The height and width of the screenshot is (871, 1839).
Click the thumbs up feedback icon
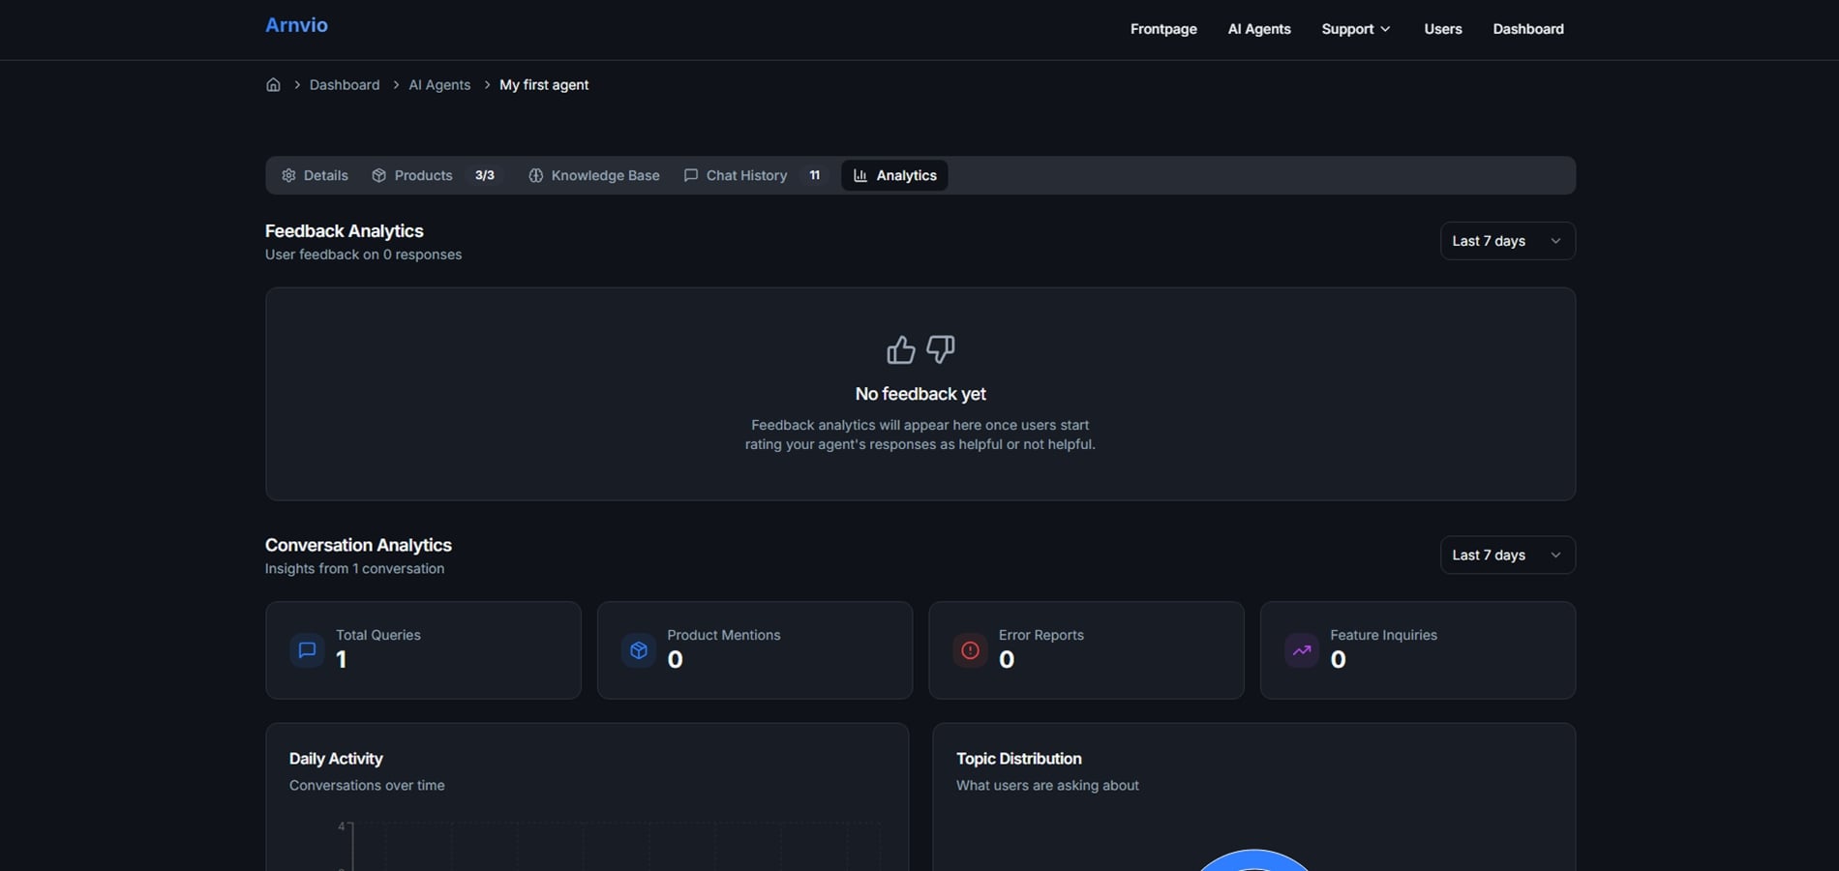pyautogui.click(x=900, y=349)
